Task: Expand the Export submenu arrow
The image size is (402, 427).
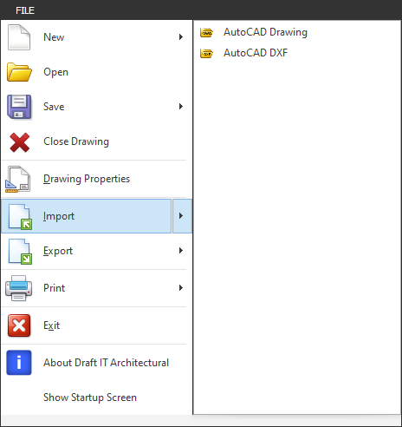Action: [181, 251]
